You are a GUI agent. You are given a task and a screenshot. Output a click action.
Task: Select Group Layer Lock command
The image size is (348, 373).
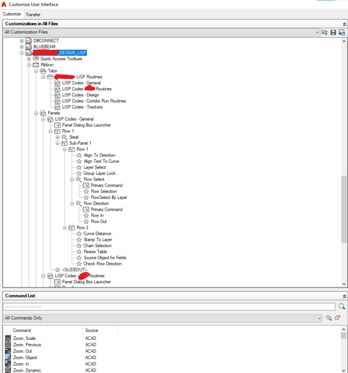[99, 173]
